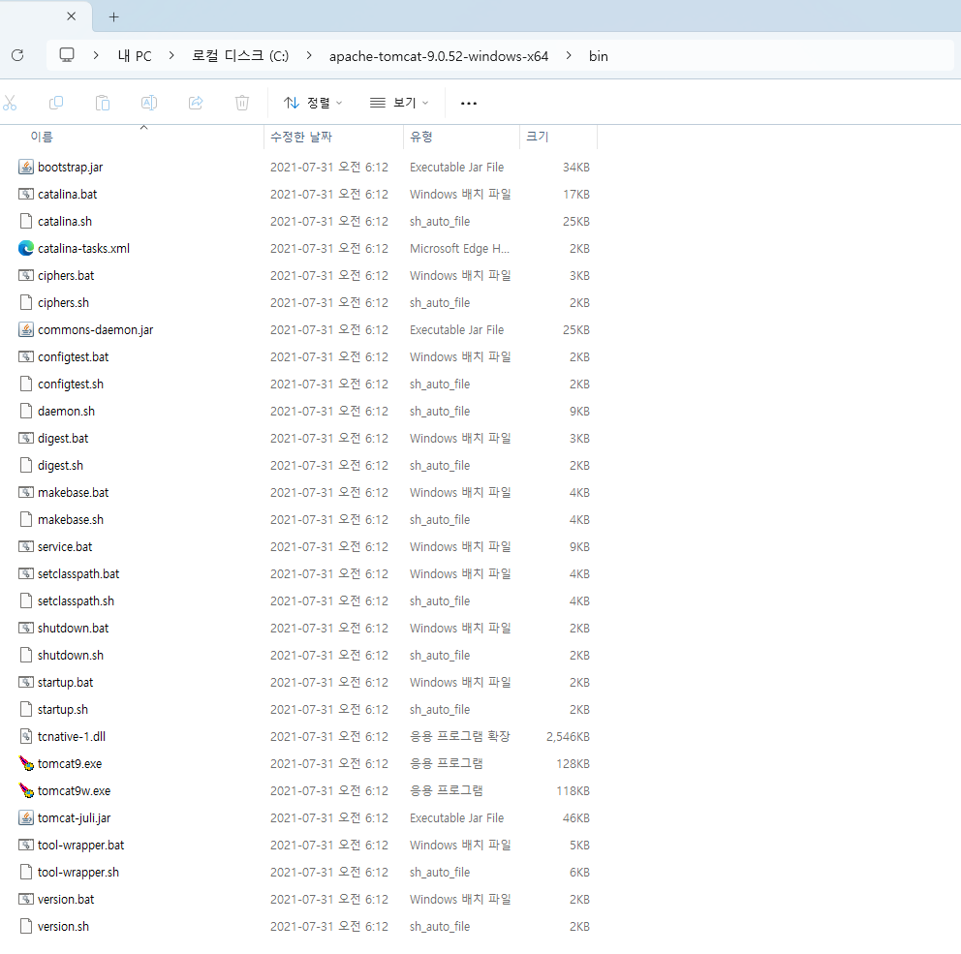Open the 정렬 sort dropdown
961x954 pixels.
(x=313, y=103)
